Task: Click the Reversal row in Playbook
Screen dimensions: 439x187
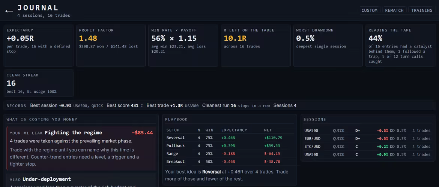Action: pos(229,138)
